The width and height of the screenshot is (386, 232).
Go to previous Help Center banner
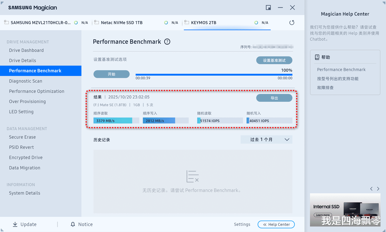pos(371,189)
